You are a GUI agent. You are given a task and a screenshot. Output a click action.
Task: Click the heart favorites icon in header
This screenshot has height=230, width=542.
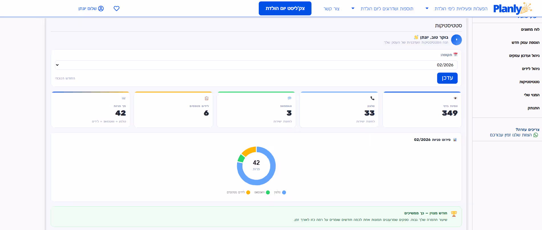coord(117,9)
